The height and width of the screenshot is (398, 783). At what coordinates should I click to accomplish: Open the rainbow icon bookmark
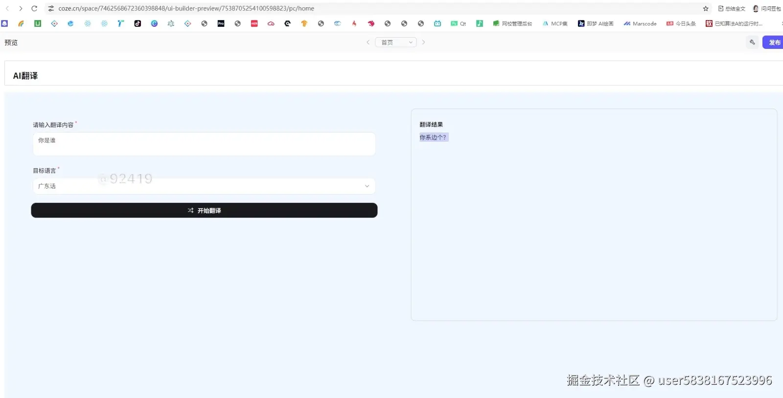pos(21,23)
